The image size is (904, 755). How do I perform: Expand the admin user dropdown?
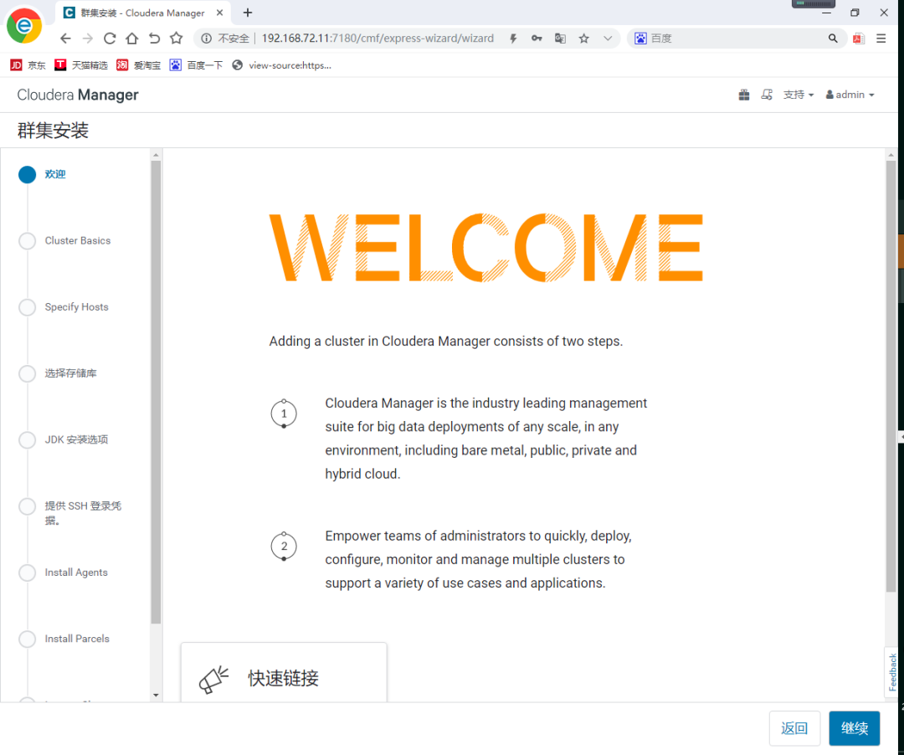coord(850,95)
